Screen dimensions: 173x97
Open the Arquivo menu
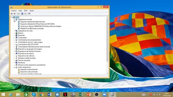click(14, 11)
